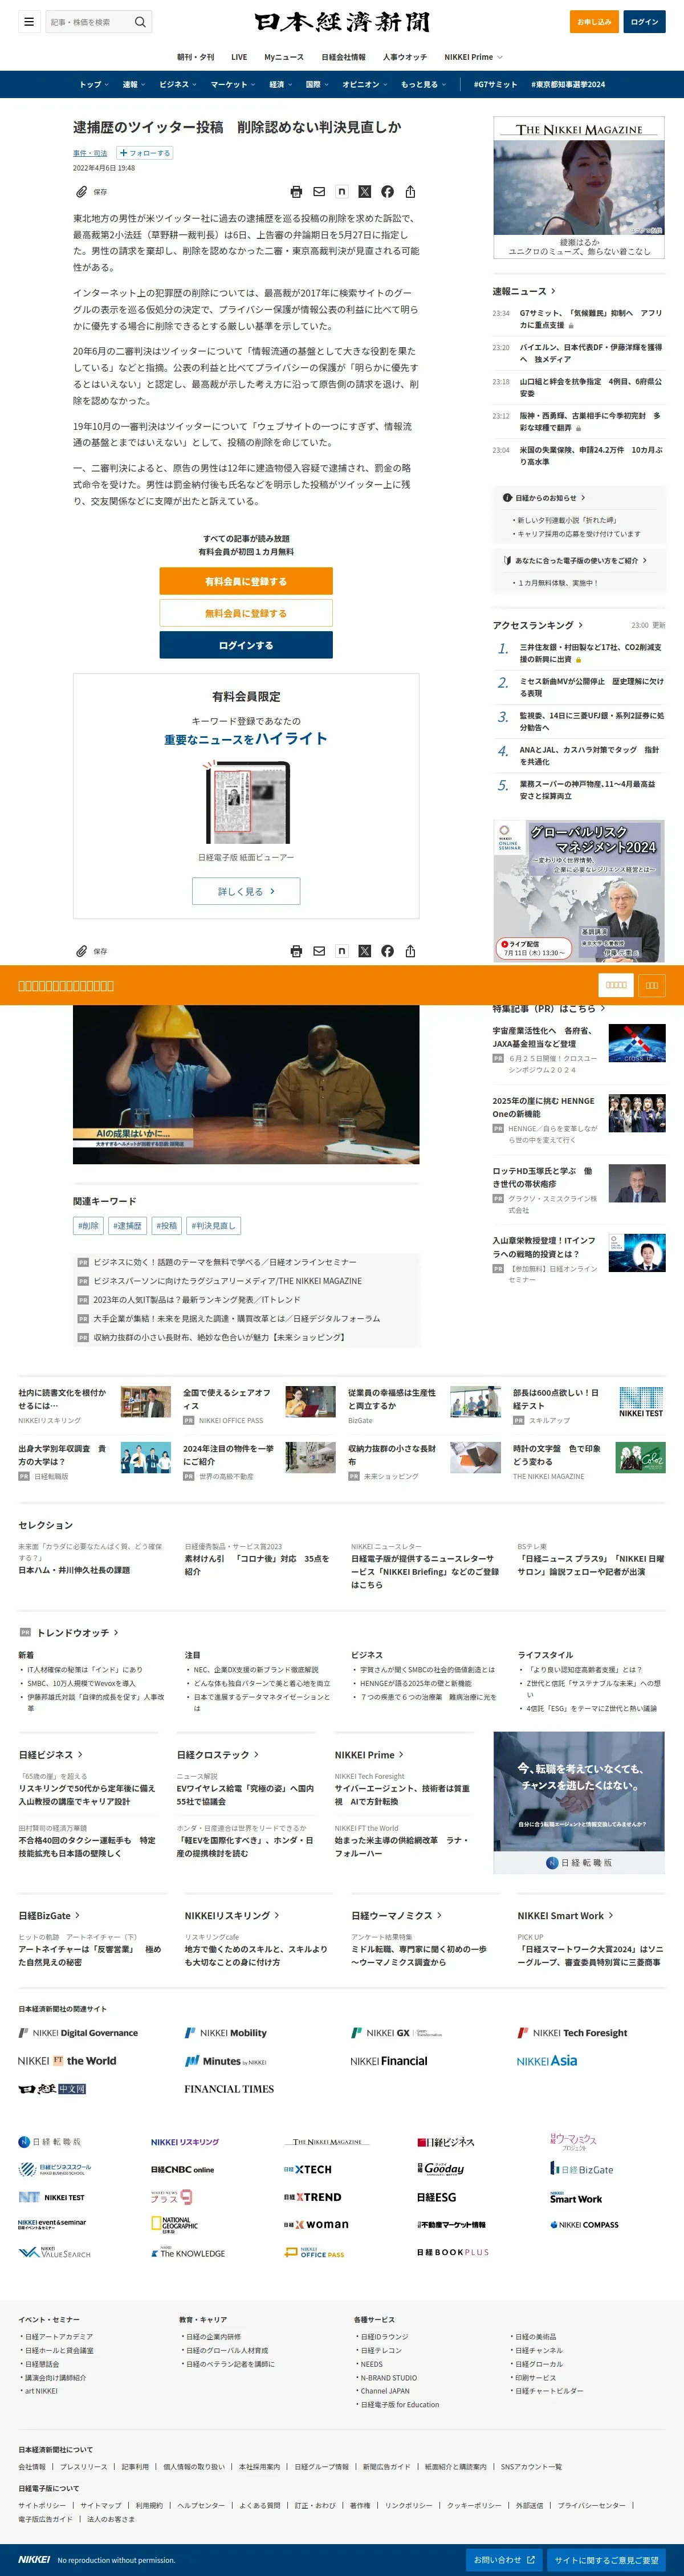Expand the トップ nav dropdown
This screenshot has height=2576, width=684.
pos(93,84)
